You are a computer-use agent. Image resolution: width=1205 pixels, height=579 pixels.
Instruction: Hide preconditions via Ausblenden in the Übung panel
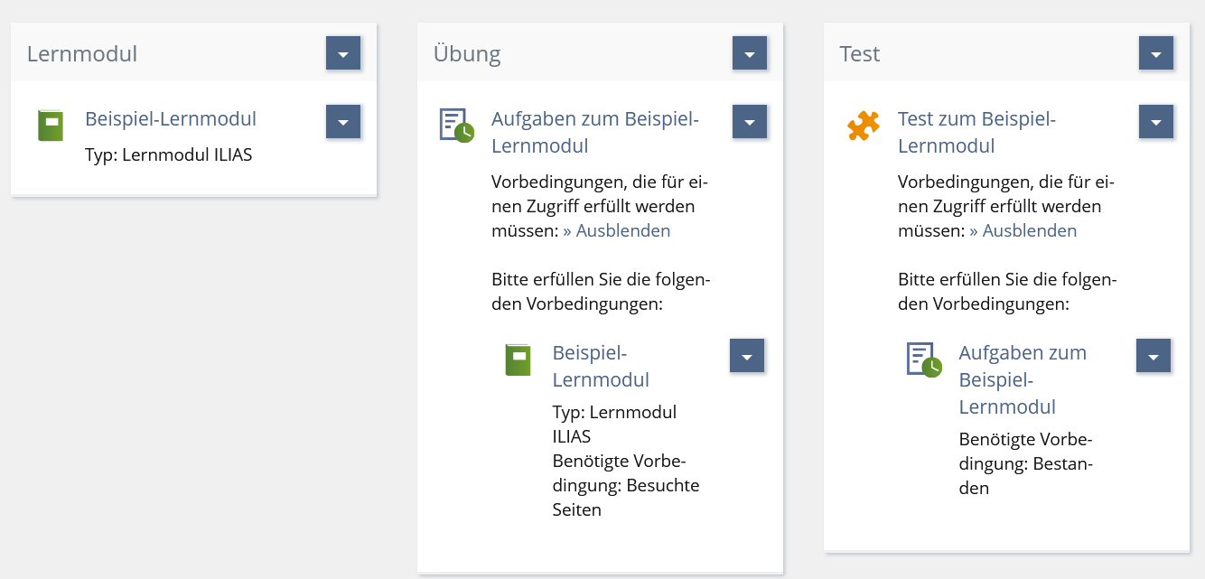click(x=617, y=230)
